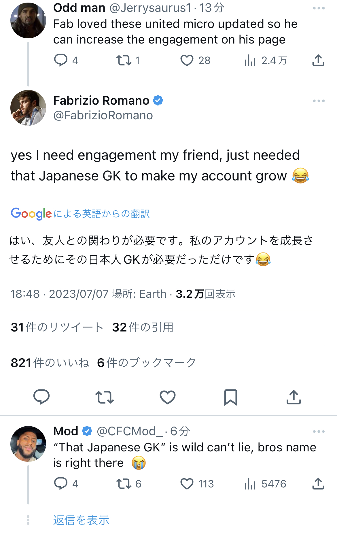Open Fabrizio Romano's profile picture
This screenshot has width=337, height=537.
point(28,108)
